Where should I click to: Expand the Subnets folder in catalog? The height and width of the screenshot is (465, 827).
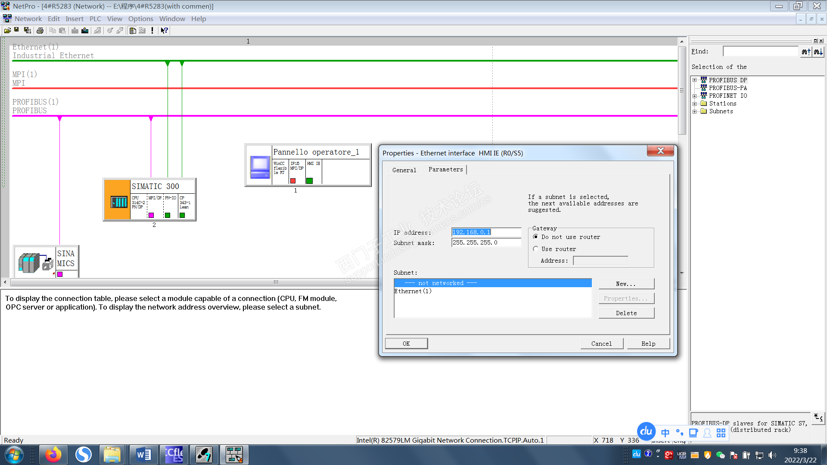point(694,112)
